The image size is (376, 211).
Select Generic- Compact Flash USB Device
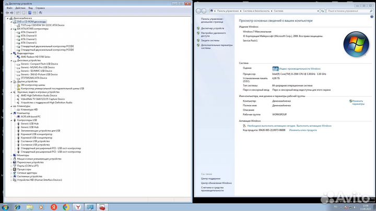[39, 64]
